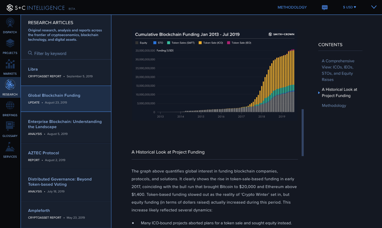Expand the chevron at the top right
382x228 pixels.
[374, 7]
